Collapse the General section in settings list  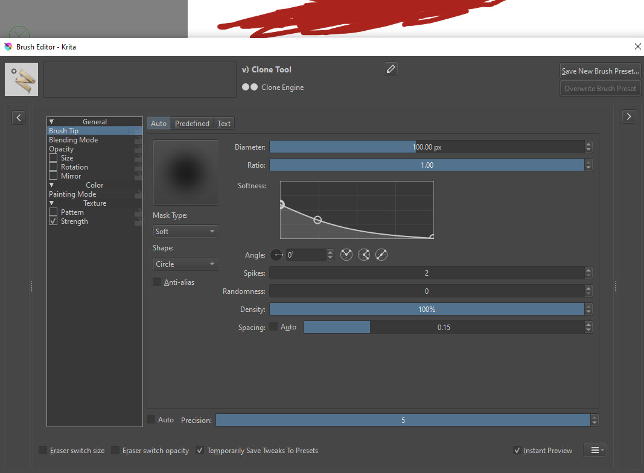[52, 122]
